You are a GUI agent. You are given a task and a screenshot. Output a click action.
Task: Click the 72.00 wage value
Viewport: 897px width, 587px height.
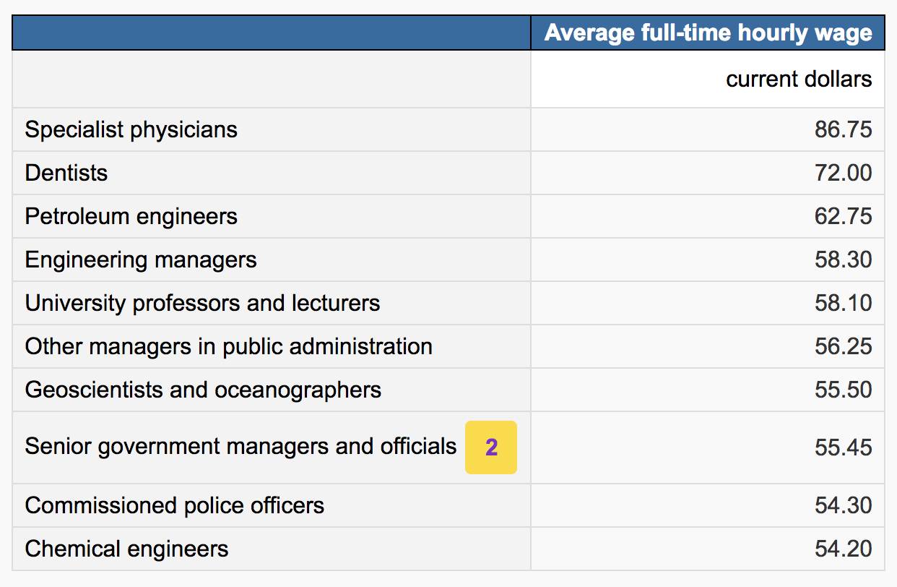coord(843,173)
